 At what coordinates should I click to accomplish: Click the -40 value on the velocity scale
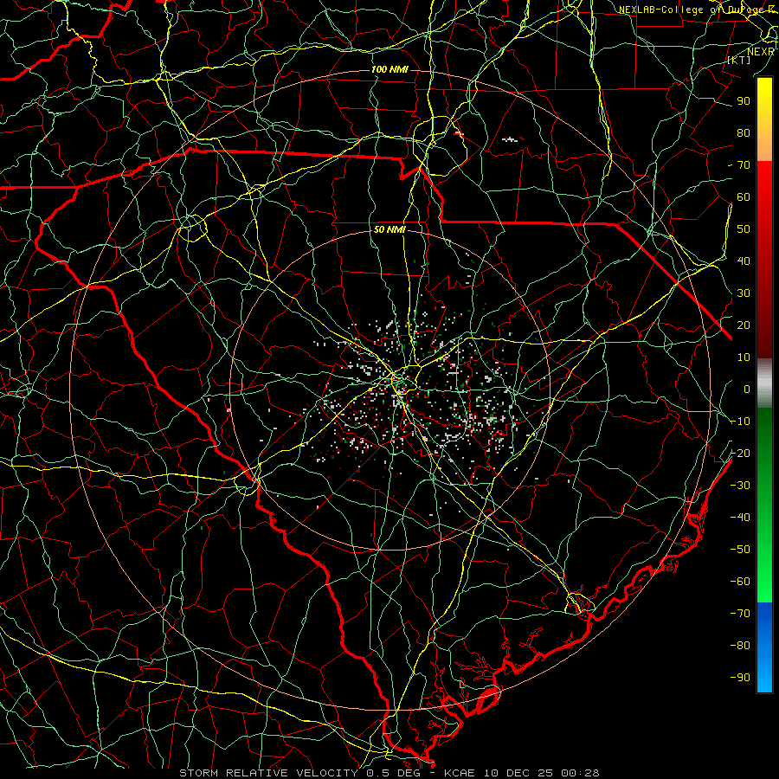(740, 518)
